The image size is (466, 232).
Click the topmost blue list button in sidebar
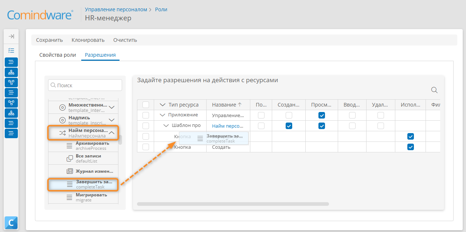[11, 62]
